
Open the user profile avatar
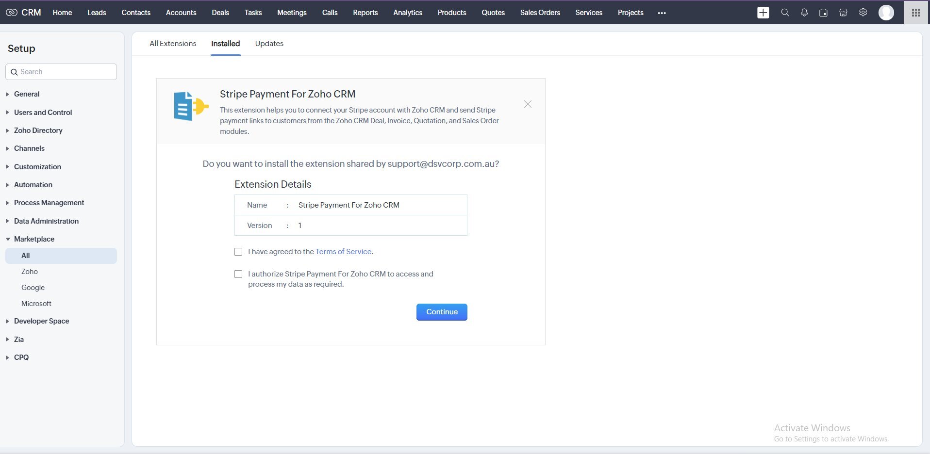click(886, 13)
